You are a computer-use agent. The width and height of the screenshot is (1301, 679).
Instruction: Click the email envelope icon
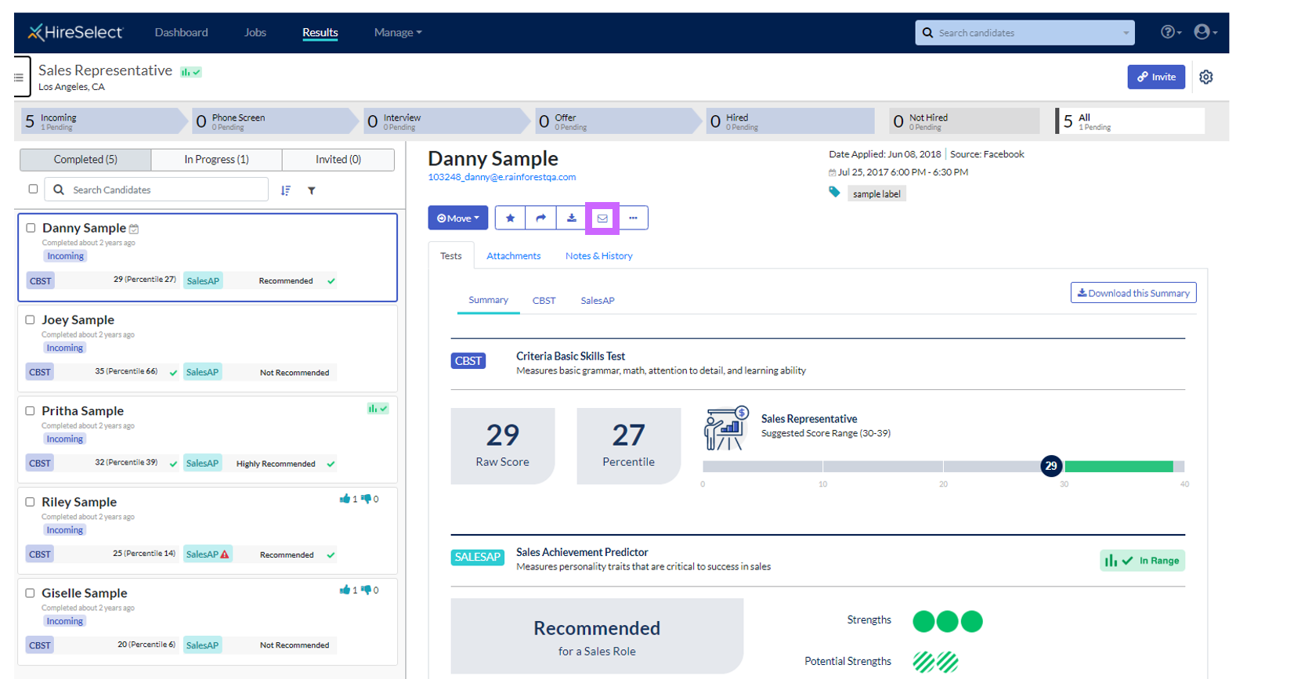click(x=602, y=218)
